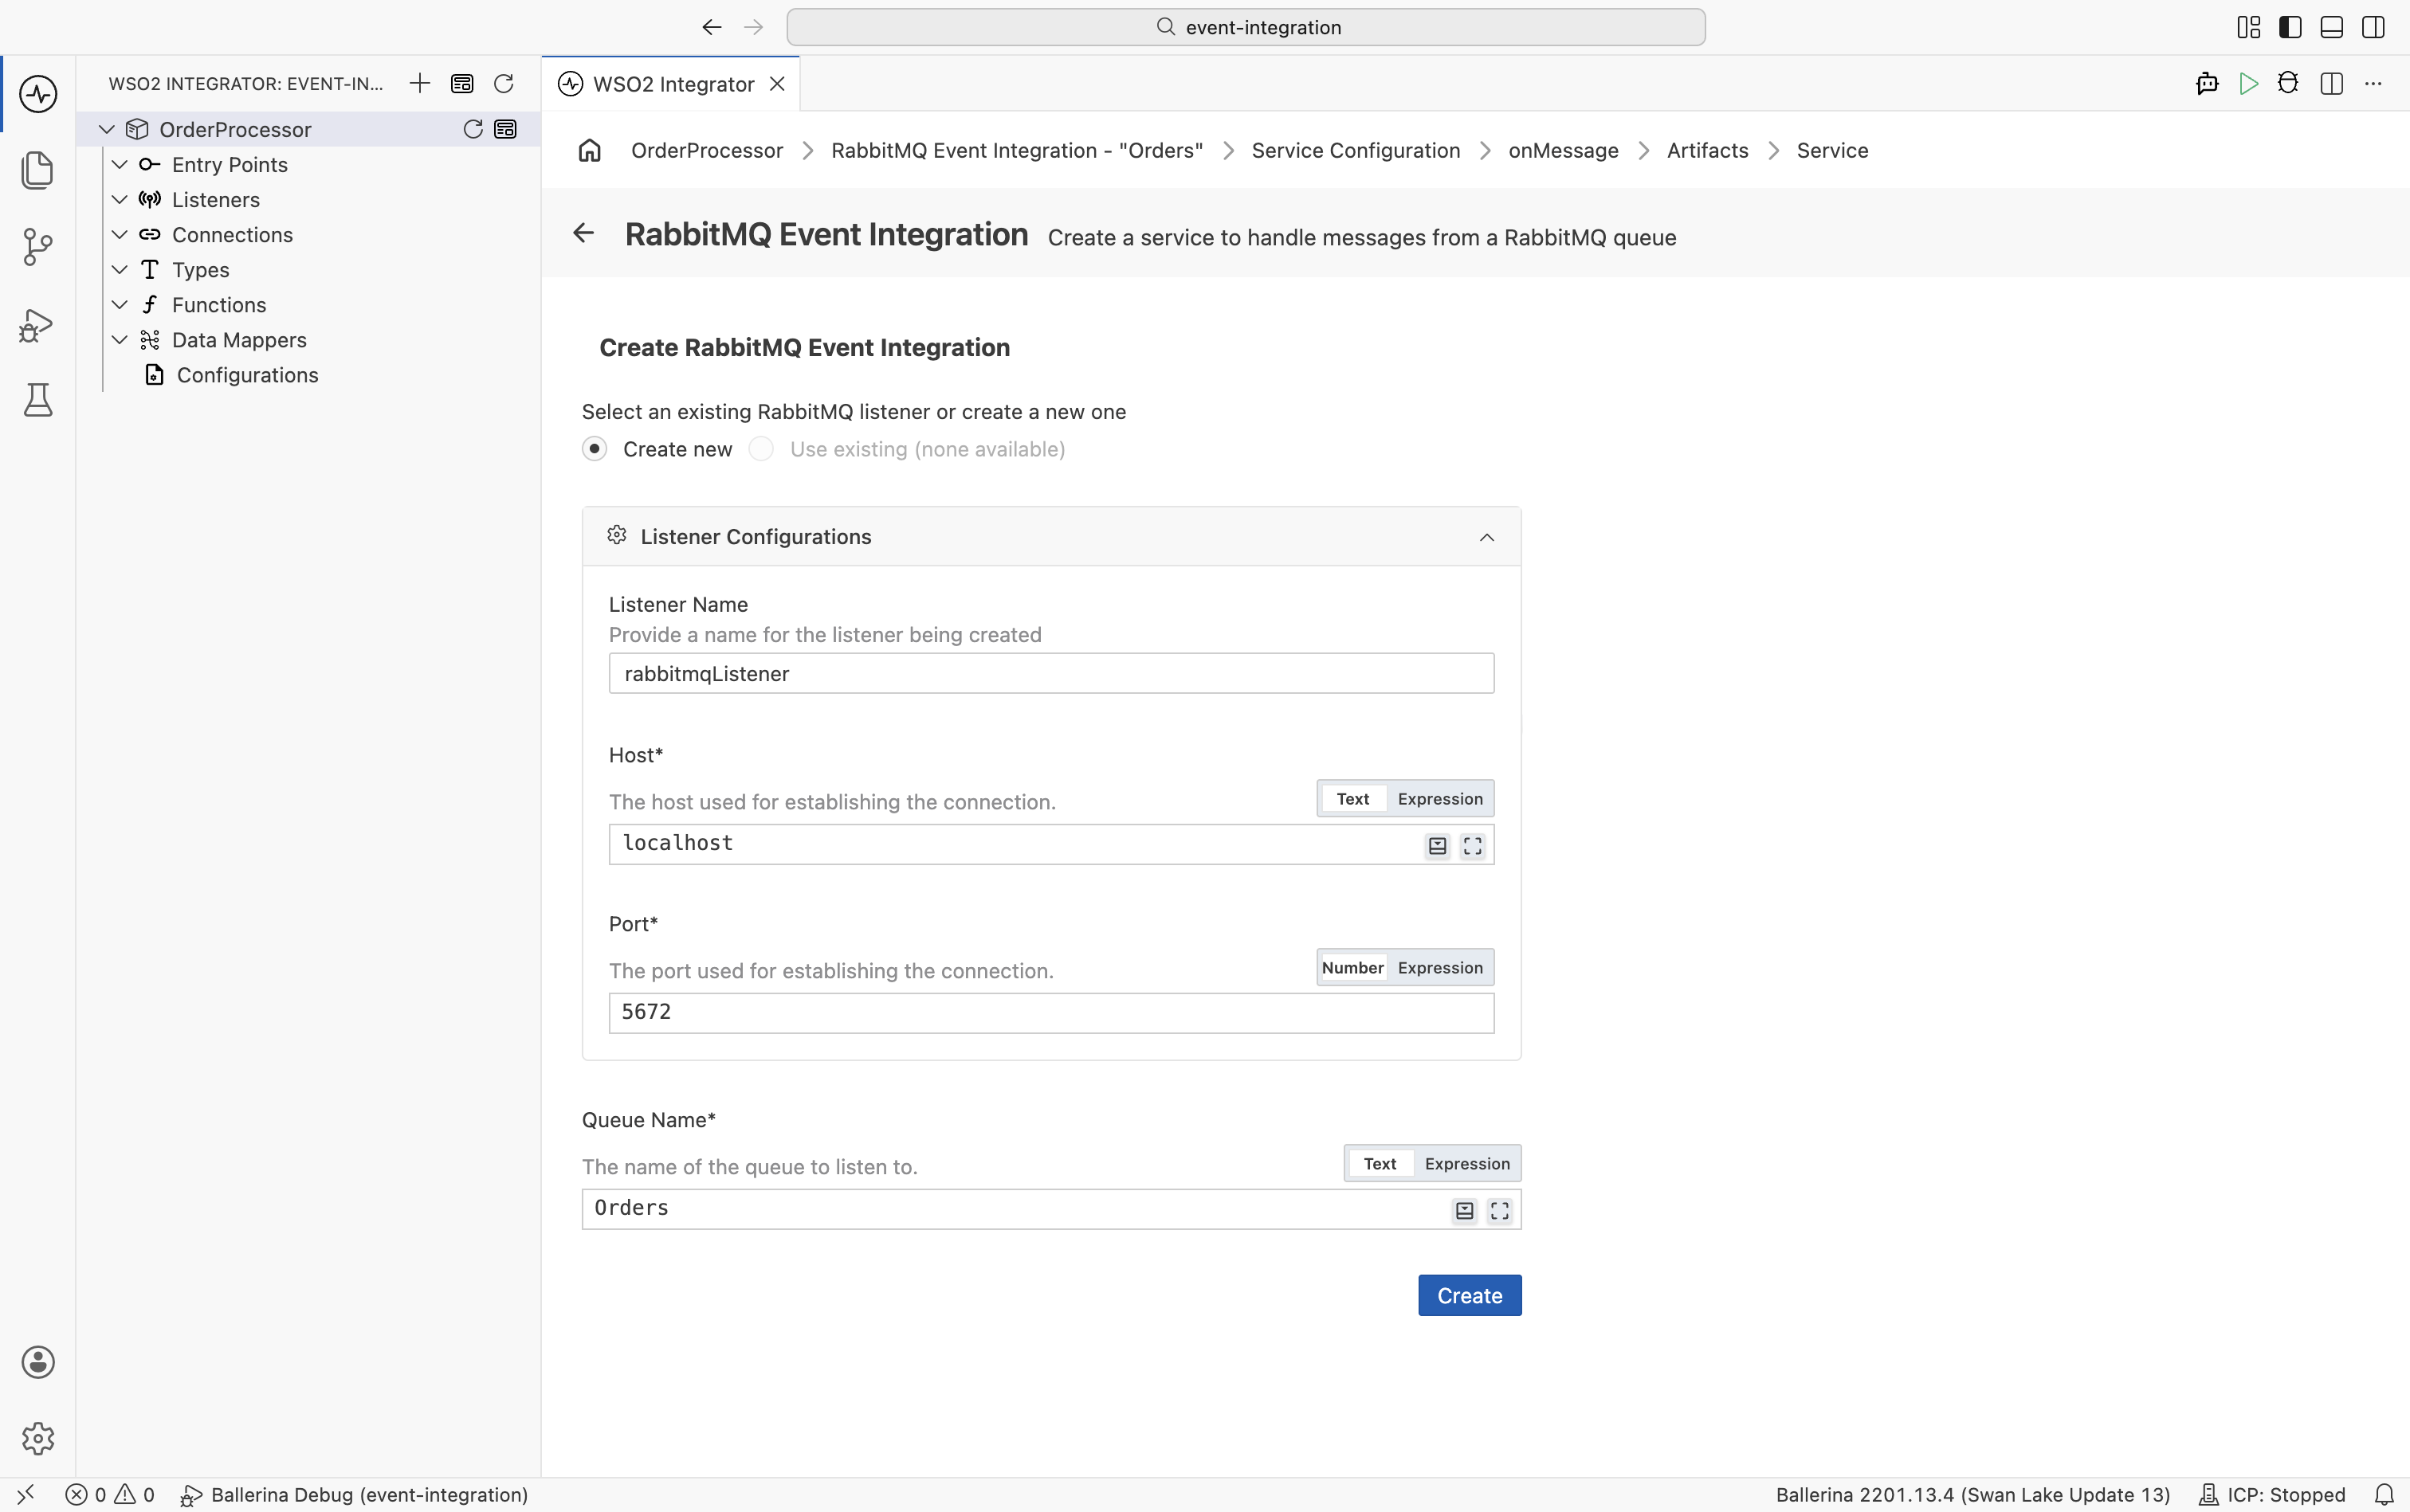Open the WSO2 Integrator activity bar icon

pyautogui.click(x=38, y=94)
